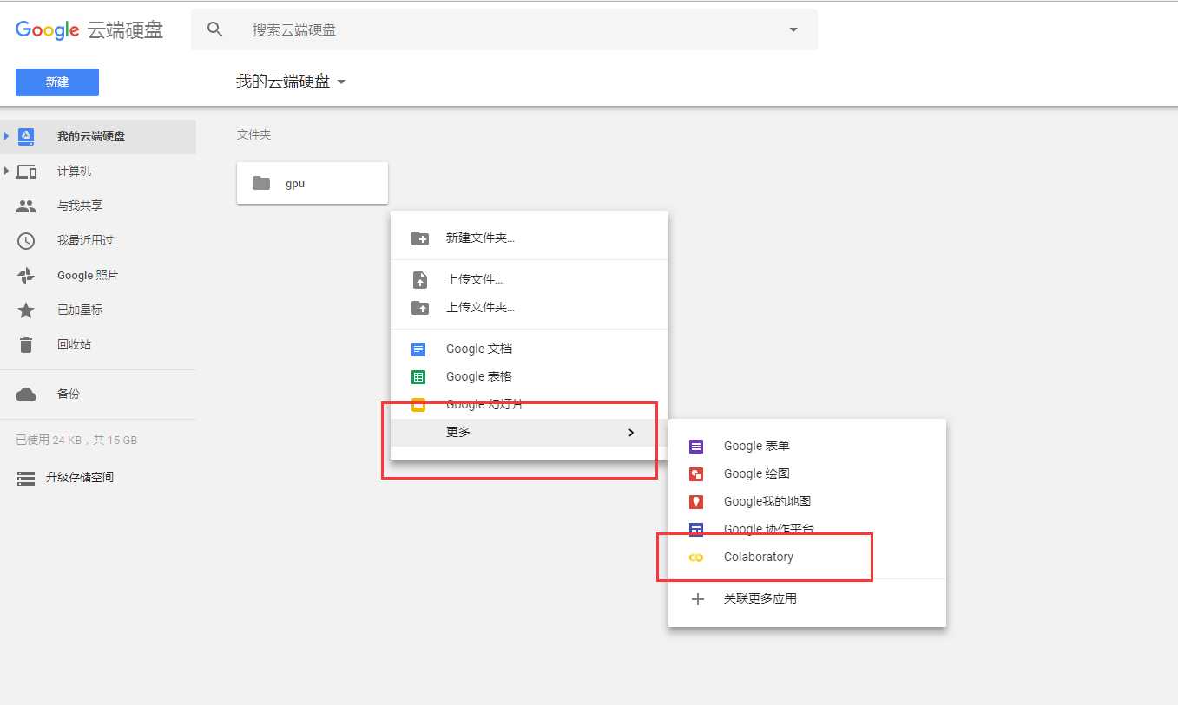Click the Google Forms icon

696,447
